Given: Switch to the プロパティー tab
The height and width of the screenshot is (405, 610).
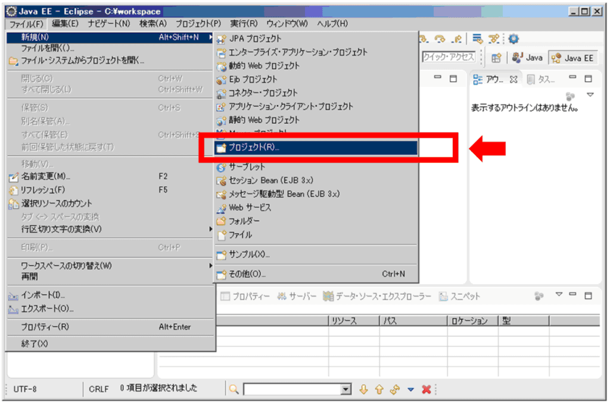Looking at the screenshot, I should 245,297.
